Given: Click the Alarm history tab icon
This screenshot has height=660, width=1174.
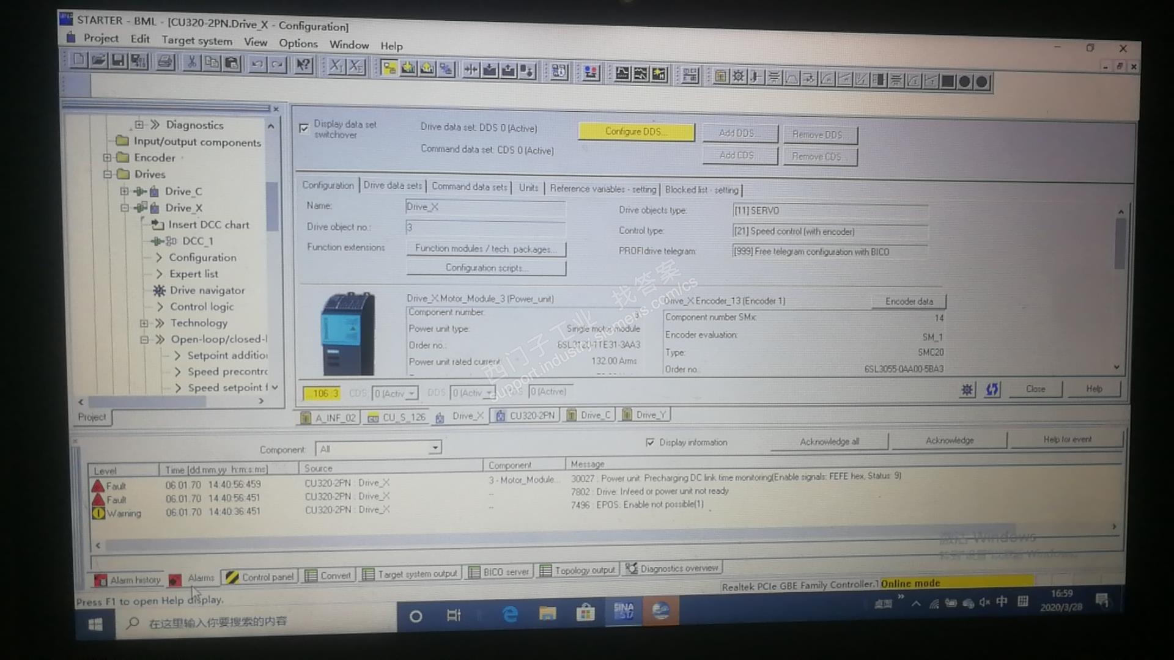Looking at the screenshot, I should pos(100,579).
